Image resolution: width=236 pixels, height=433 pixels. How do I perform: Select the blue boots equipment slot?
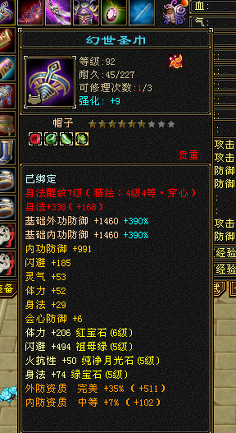tap(7, 152)
